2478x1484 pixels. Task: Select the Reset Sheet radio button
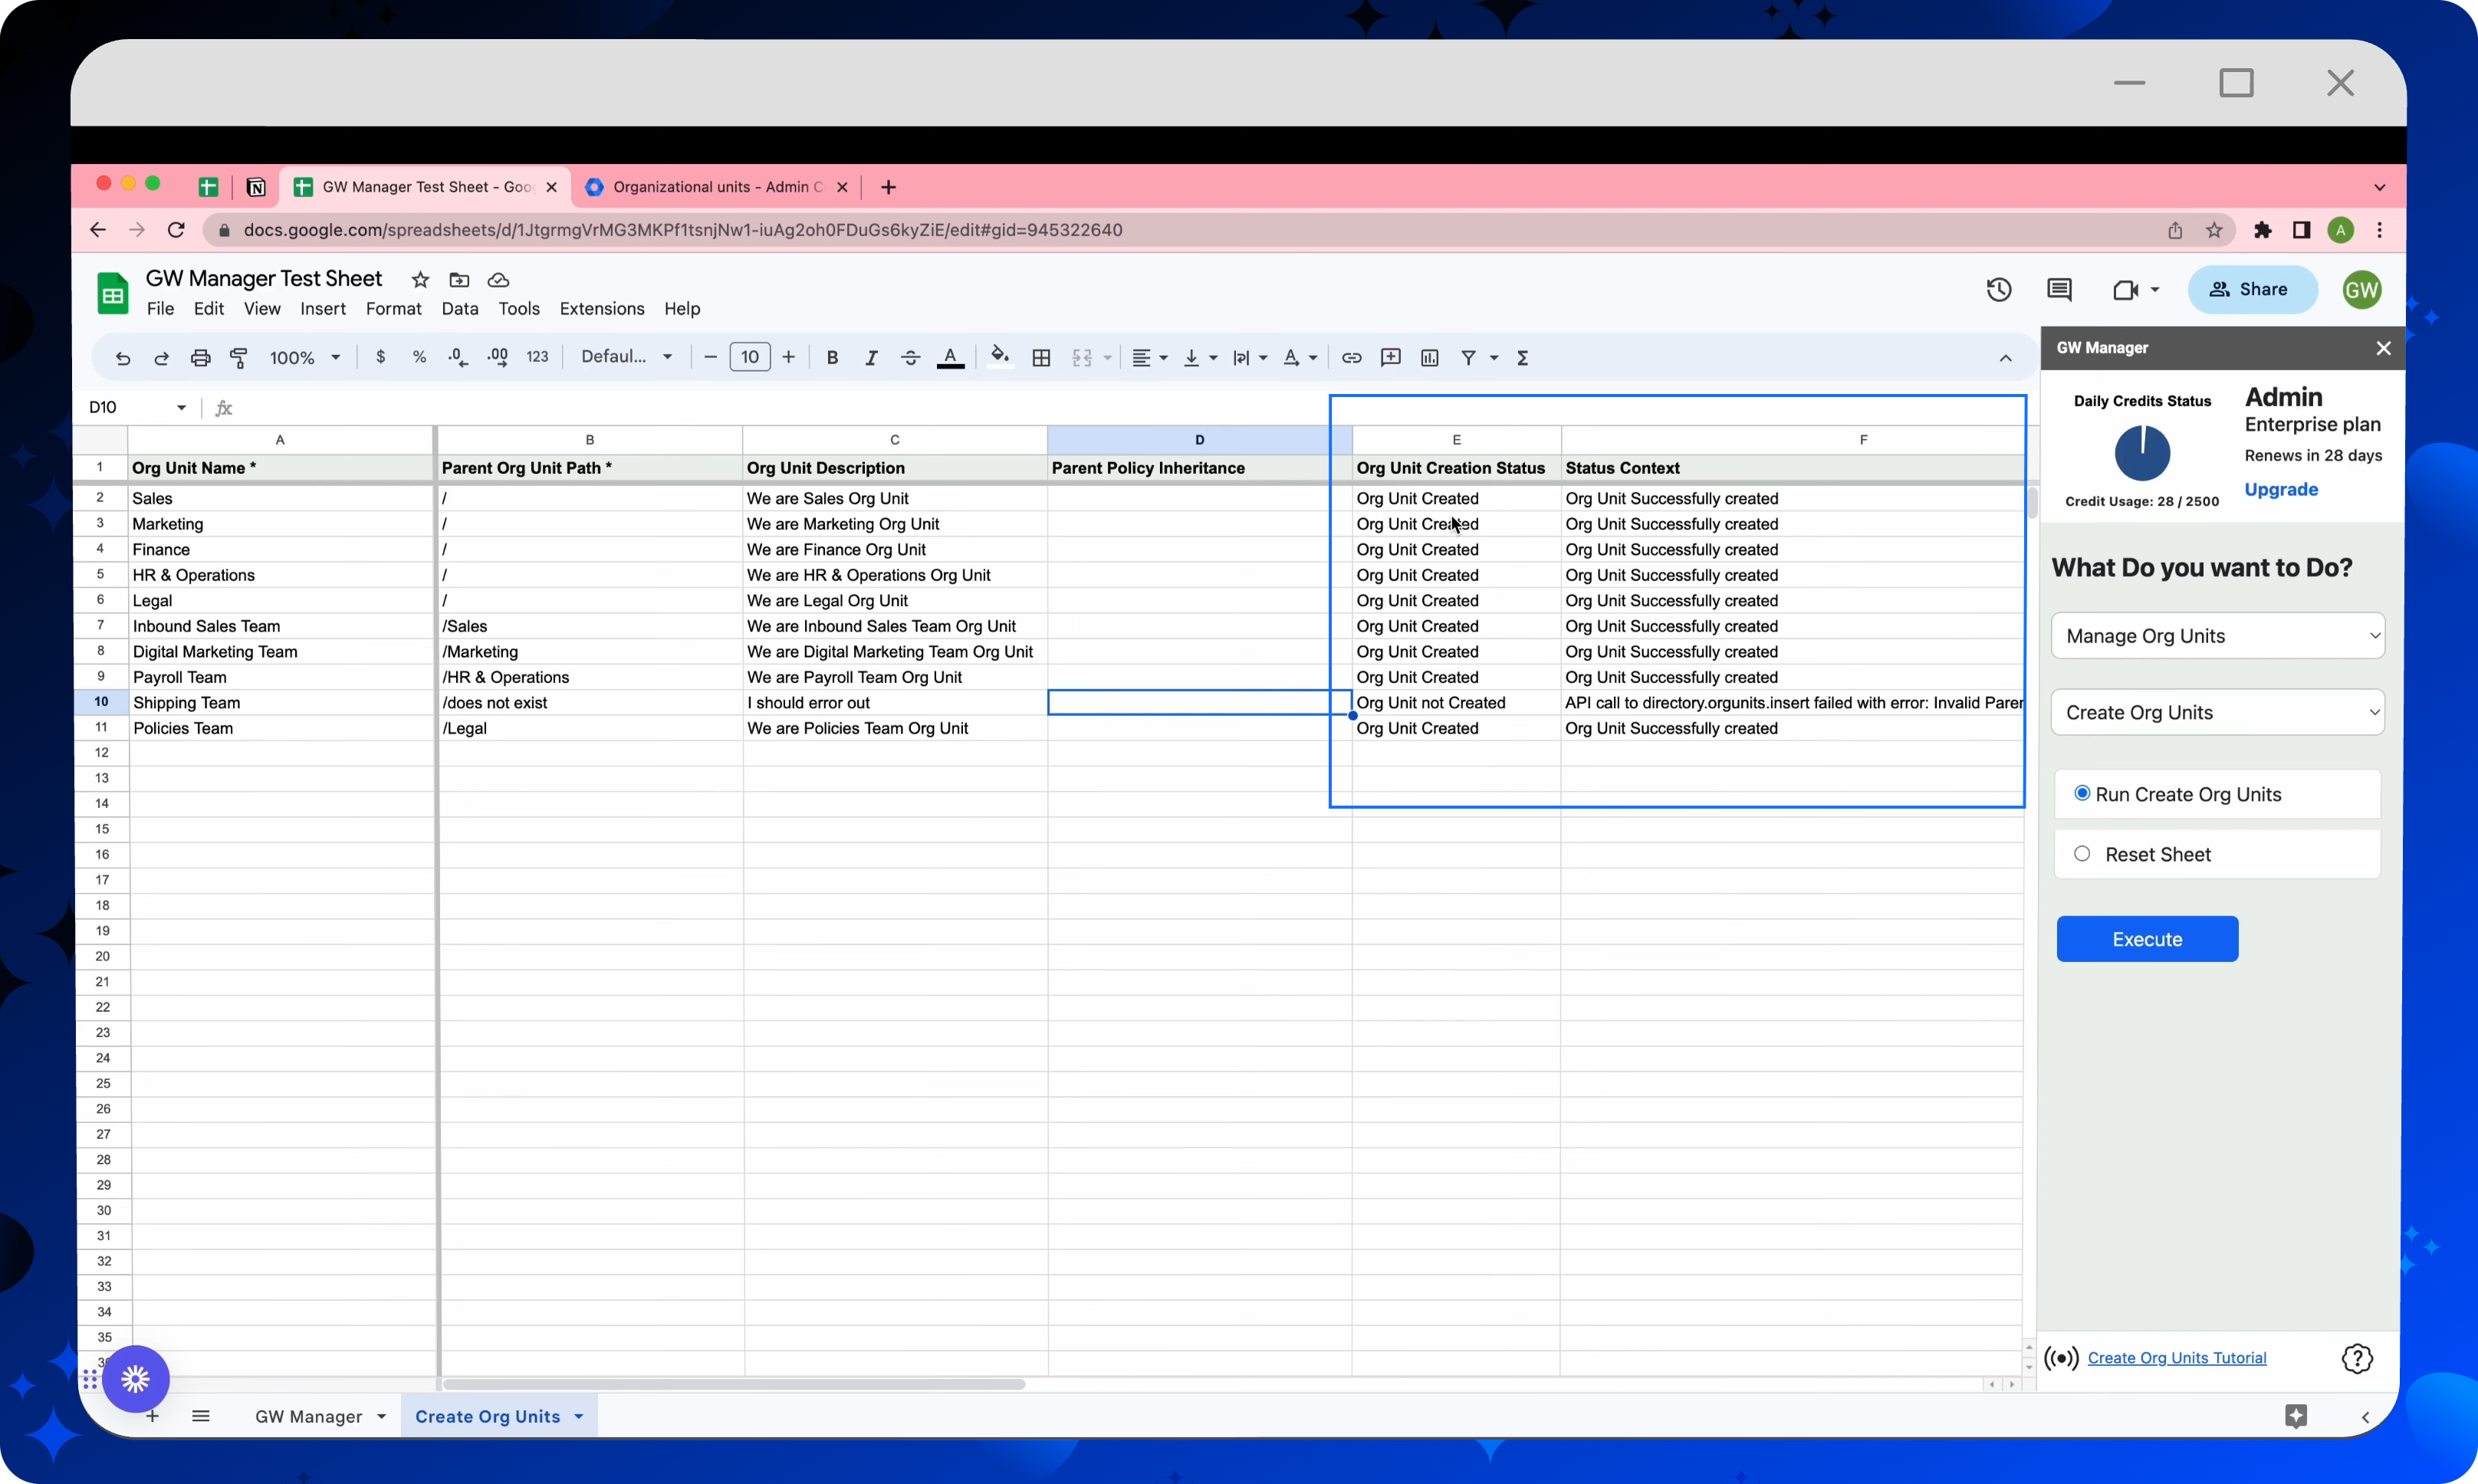coord(2082,854)
